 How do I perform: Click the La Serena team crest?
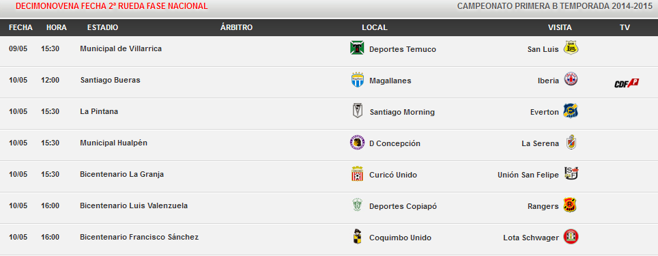click(x=571, y=143)
